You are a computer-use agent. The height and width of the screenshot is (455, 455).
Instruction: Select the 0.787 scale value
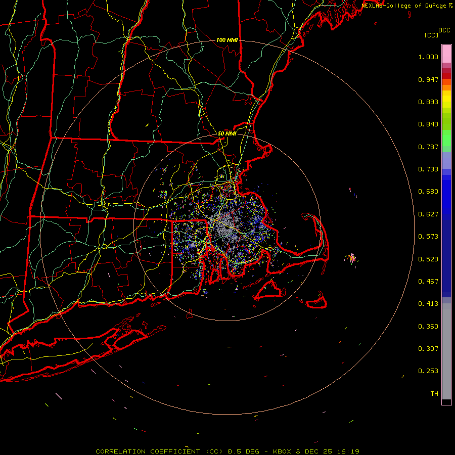tap(428, 147)
